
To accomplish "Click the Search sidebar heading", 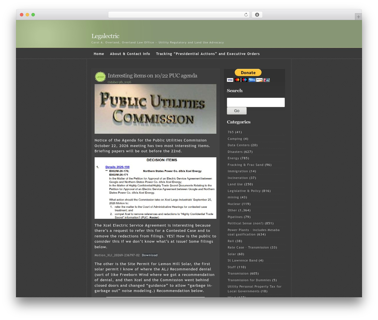I will (x=235, y=91).
